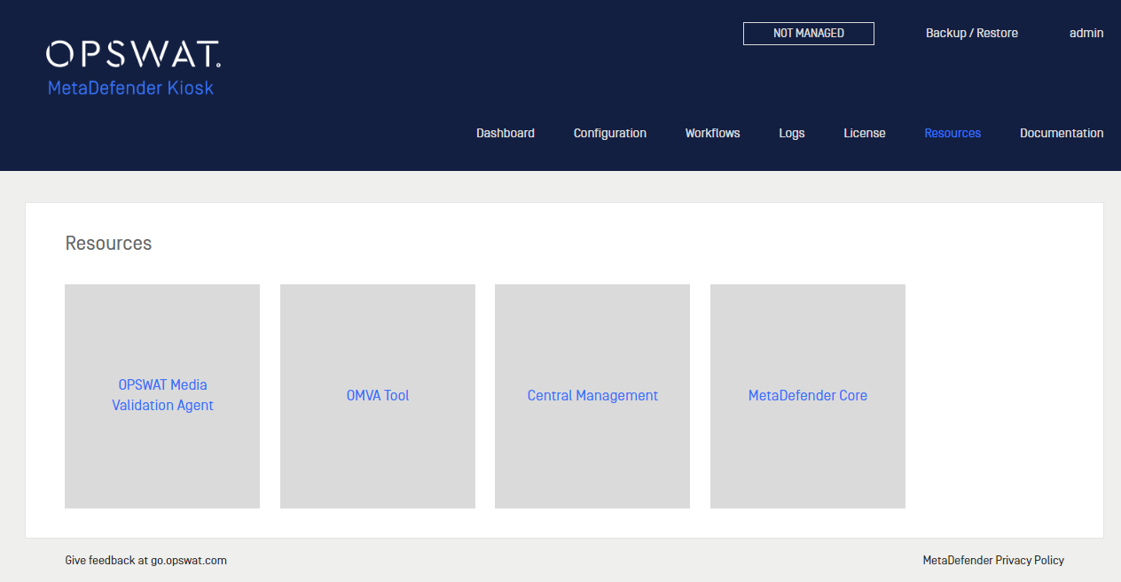Click the OPSWAT logo
The width and height of the screenshot is (1121, 582).
point(133,54)
